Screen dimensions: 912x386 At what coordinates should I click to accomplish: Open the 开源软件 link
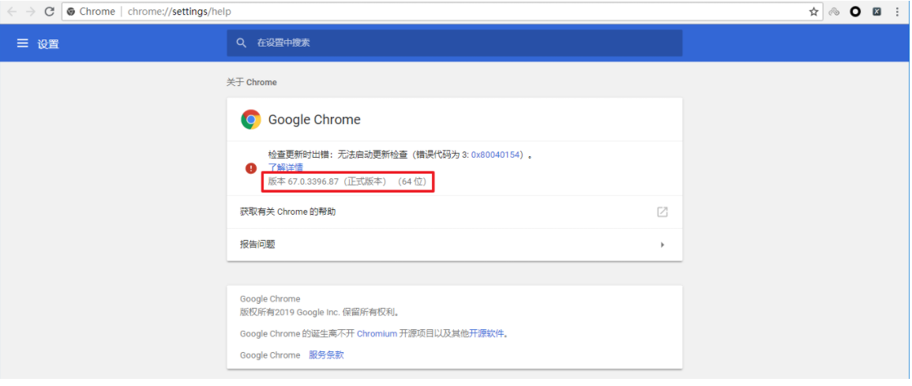[x=487, y=334]
